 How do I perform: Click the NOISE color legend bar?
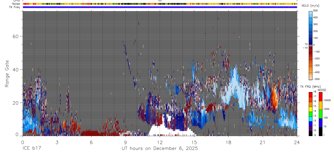321,114
